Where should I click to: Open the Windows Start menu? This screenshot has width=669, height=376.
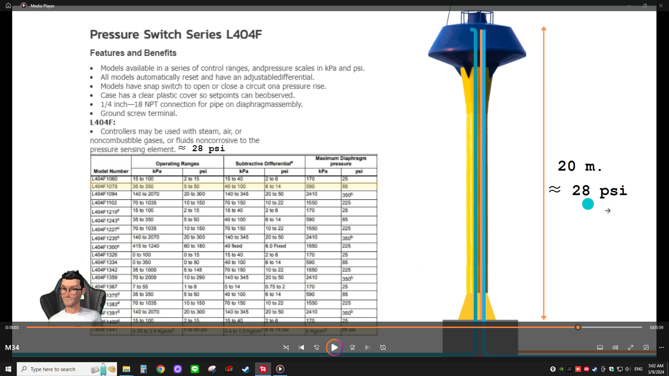pos(8,369)
